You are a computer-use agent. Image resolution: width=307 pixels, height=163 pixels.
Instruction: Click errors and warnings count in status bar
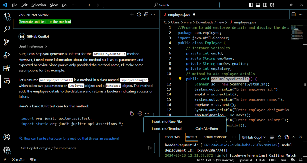point(19,160)
